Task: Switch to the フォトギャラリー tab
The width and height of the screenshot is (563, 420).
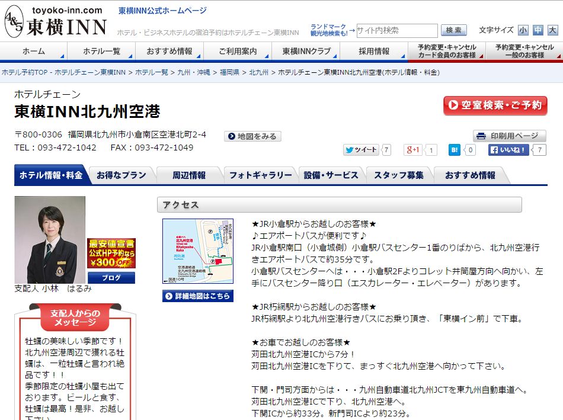Action: click(260, 175)
